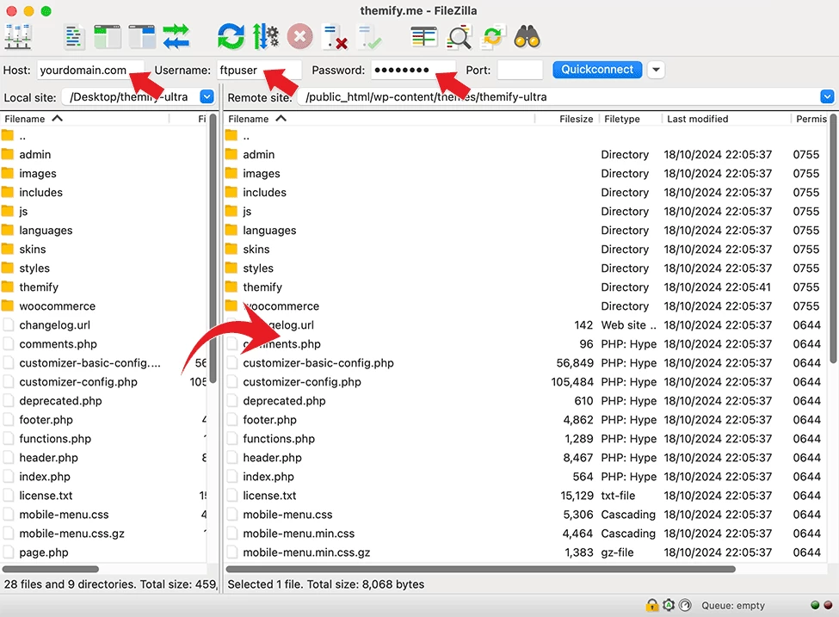Toggle the local directory tree view
This screenshot has height=617, width=839.
pos(108,37)
